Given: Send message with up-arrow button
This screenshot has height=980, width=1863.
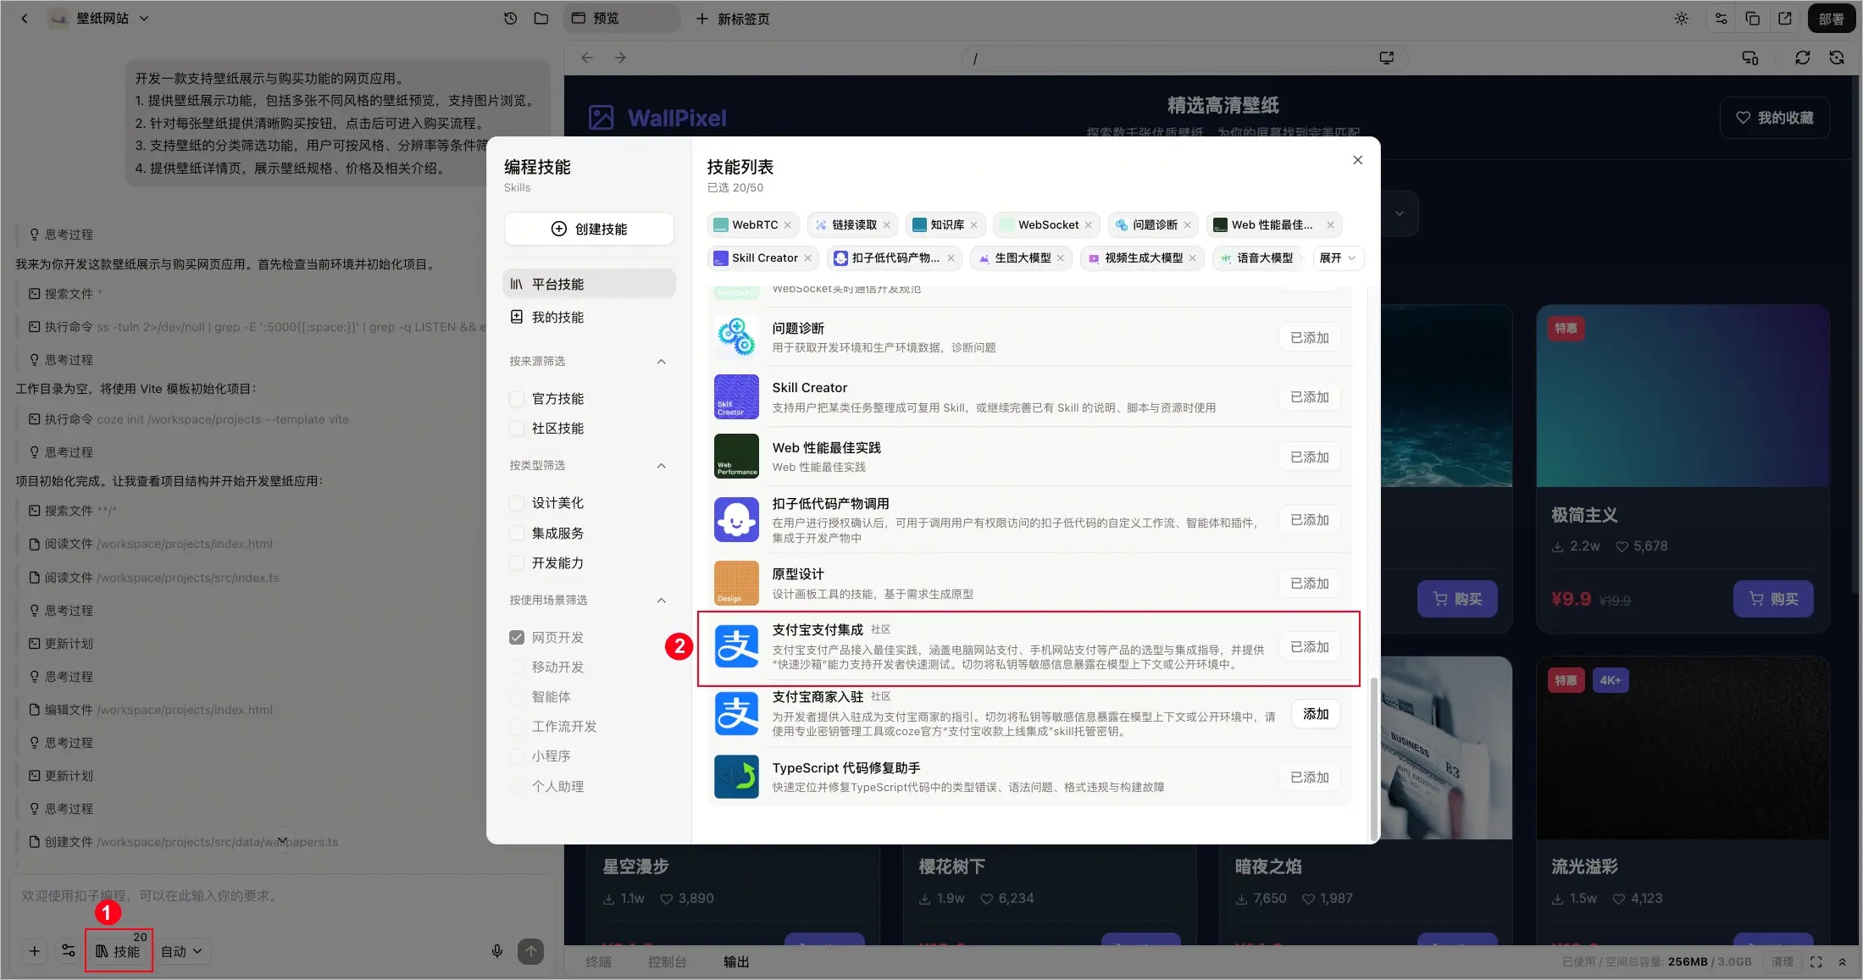Looking at the screenshot, I should click(x=531, y=951).
